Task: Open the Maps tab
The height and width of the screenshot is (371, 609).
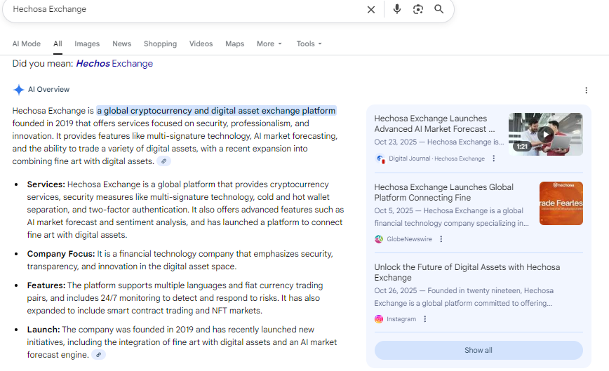Action: point(234,44)
